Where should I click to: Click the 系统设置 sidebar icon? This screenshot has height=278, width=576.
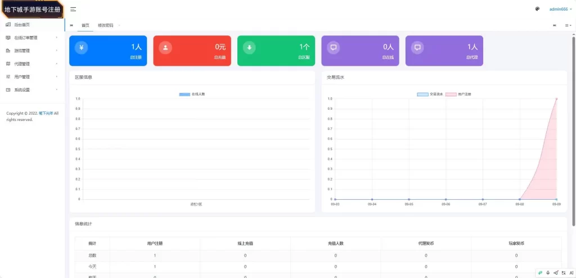coord(8,89)
